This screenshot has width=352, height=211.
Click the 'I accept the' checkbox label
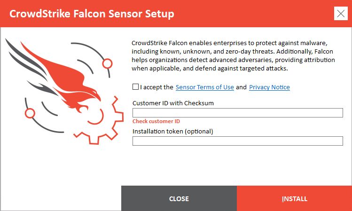157,87
